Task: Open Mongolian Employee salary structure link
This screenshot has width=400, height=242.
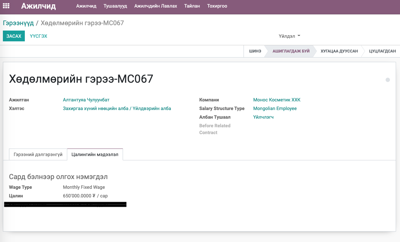Action: pyautogui.click(x=275, y=108)
